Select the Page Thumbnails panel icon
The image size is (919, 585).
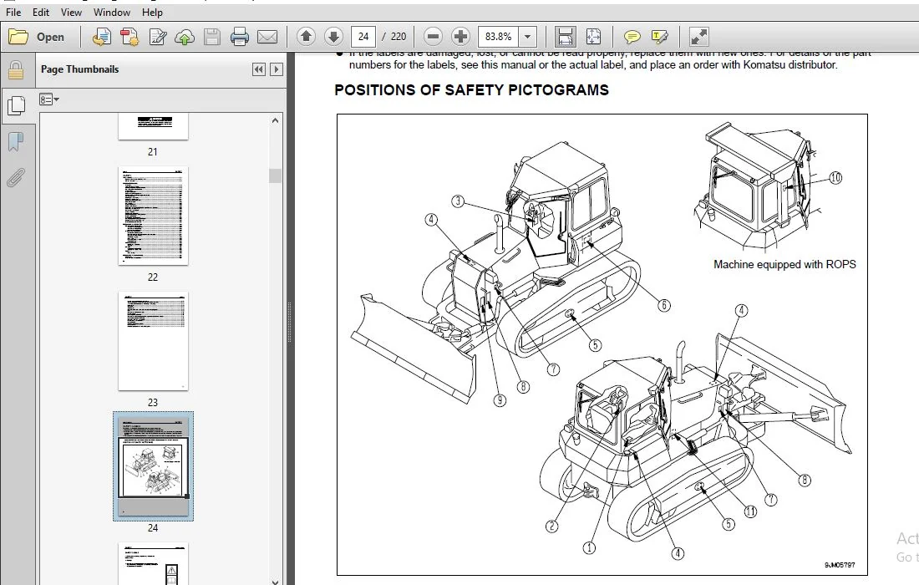[x=16, y=105]
